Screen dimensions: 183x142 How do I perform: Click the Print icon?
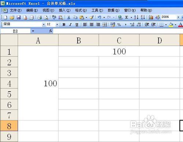click(x=40, y=18)
